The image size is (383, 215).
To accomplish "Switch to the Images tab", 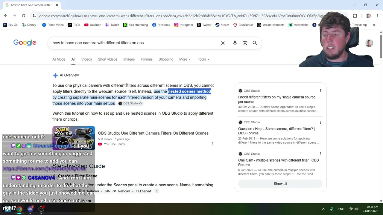I will coord(129,59).
